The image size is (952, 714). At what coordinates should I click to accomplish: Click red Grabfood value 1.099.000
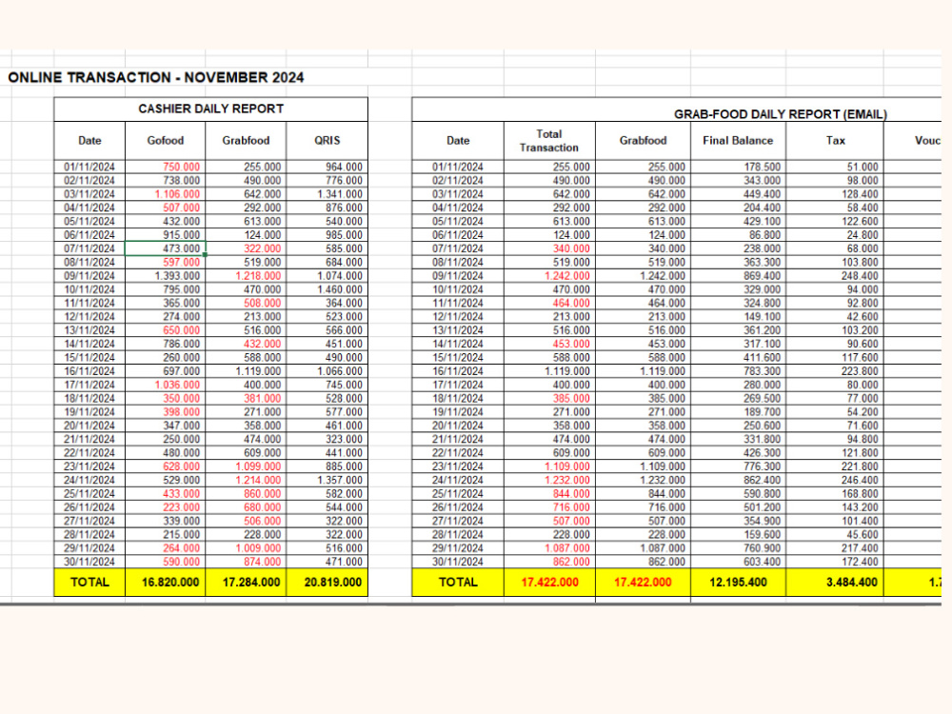(258, 466)
